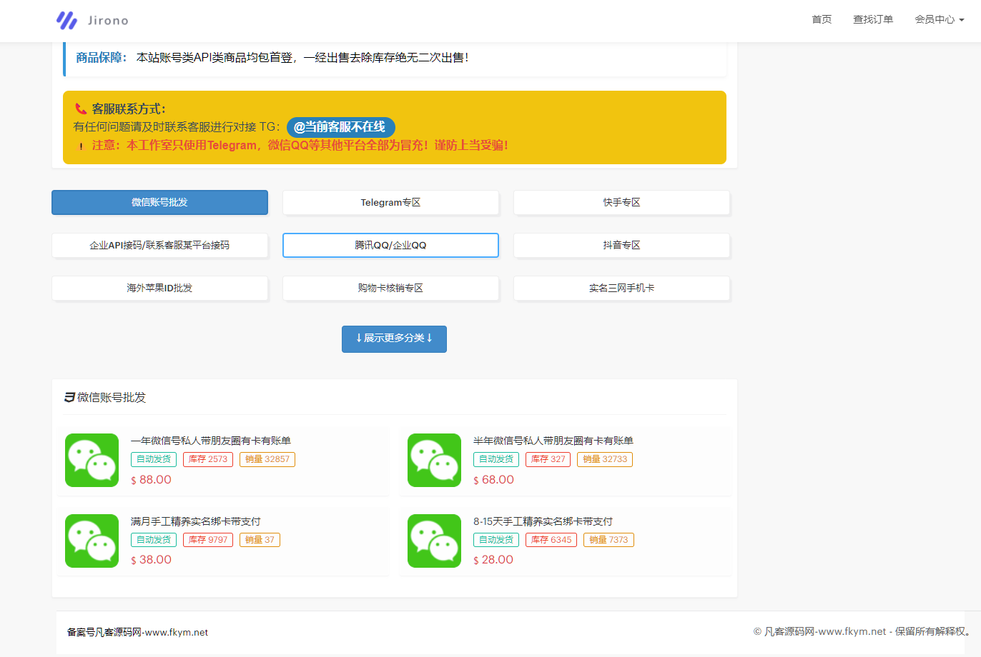The image size is (981, 657).
Task: Click the 备案号凡客源码网 footer link
Action: (137, 632)
